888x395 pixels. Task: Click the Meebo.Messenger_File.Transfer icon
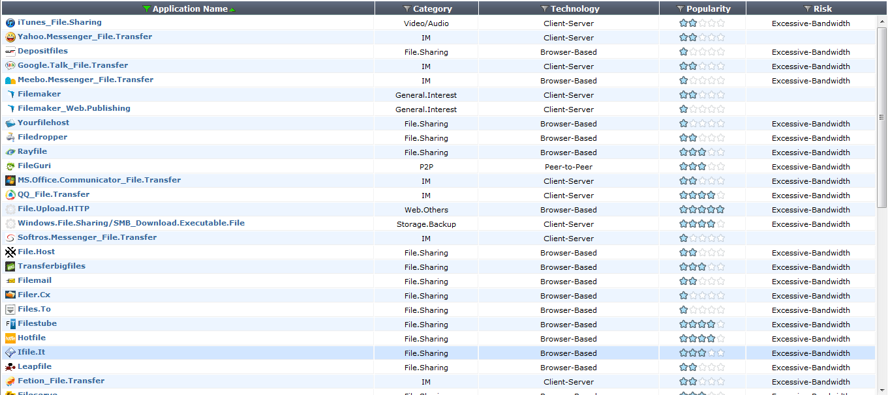[x=10, y=80]
